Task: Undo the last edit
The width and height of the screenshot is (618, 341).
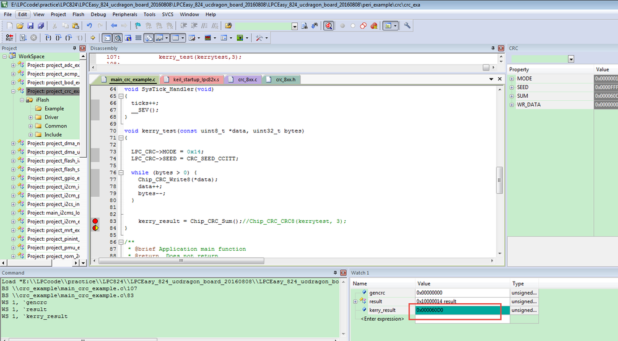Action: (x=89, y=25)
